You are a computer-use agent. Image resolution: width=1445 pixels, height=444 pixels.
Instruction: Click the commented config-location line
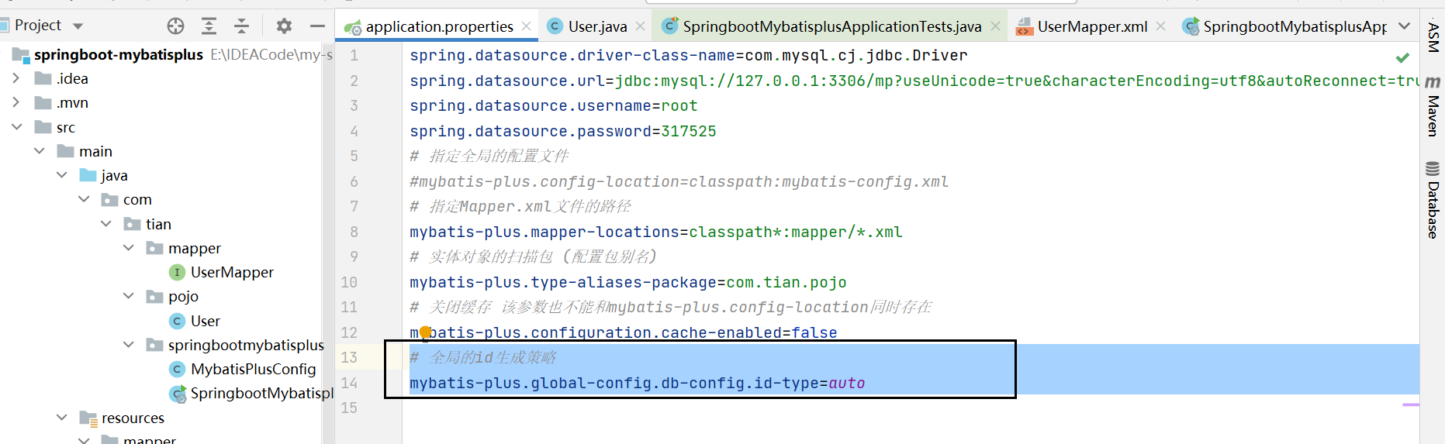point(679,181)
